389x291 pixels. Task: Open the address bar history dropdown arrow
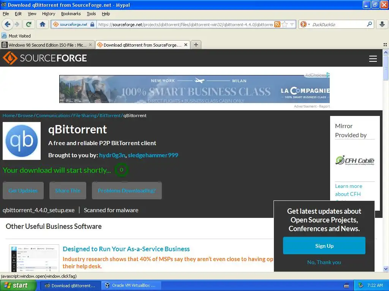pos(292,24)
